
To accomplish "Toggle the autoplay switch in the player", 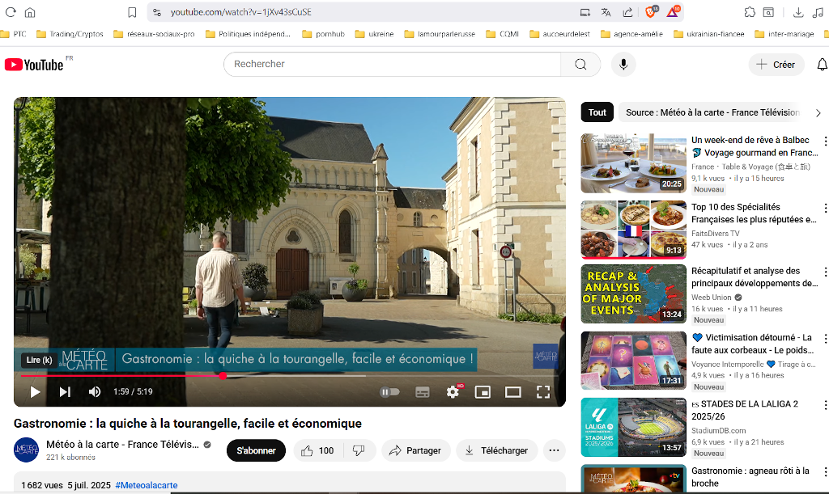I will point(389,391).
